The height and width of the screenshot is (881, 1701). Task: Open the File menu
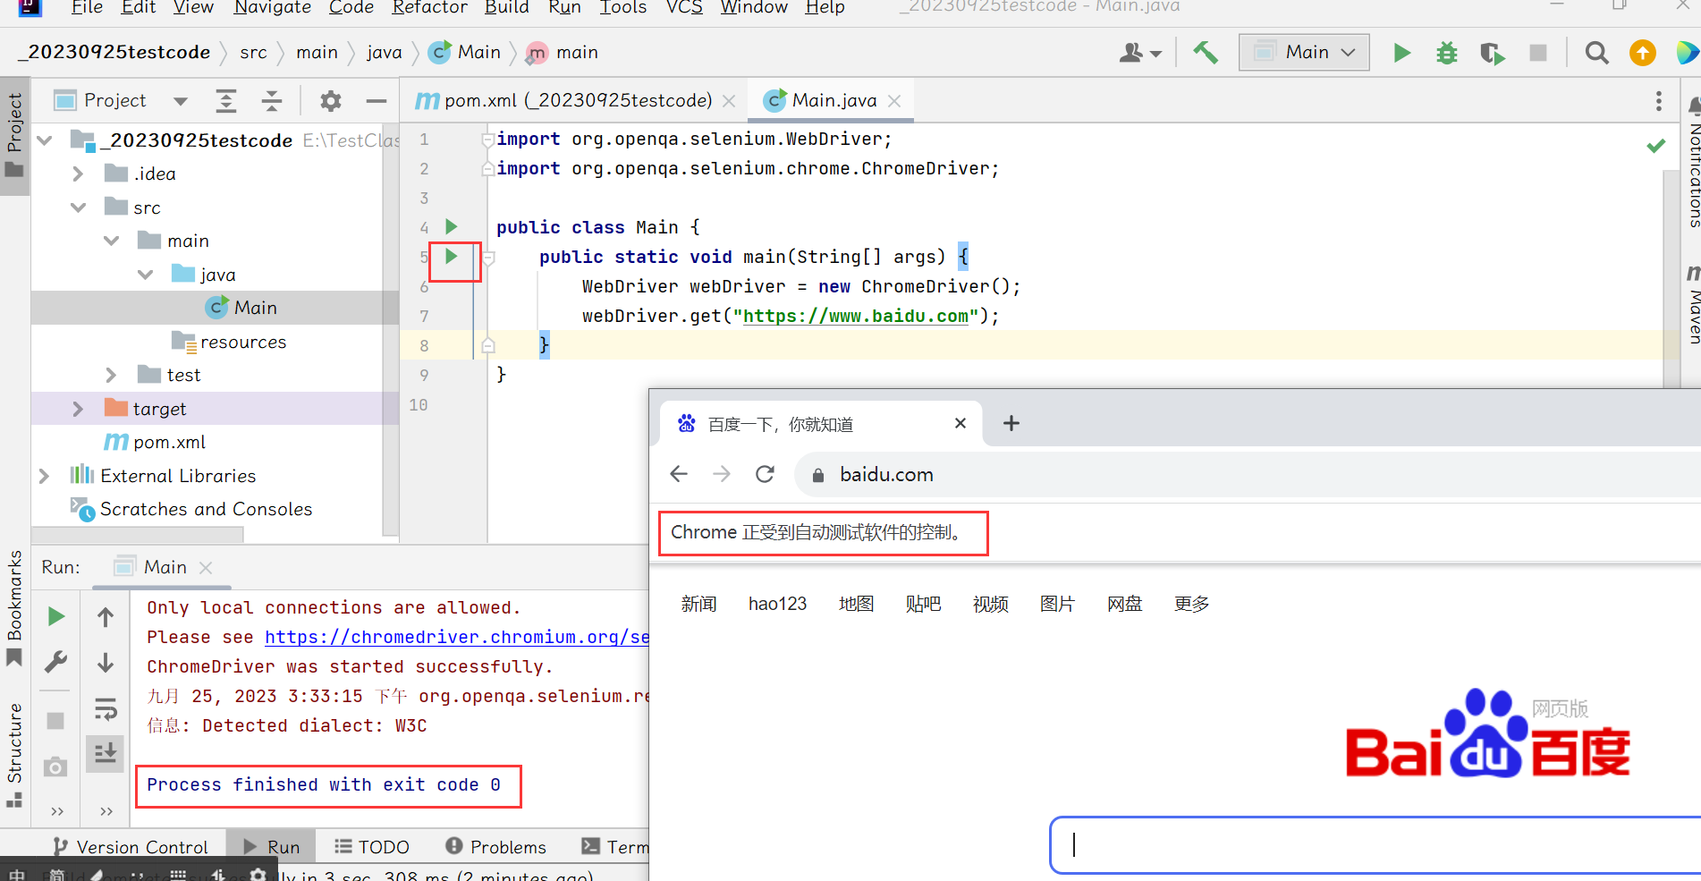[87, 8]
